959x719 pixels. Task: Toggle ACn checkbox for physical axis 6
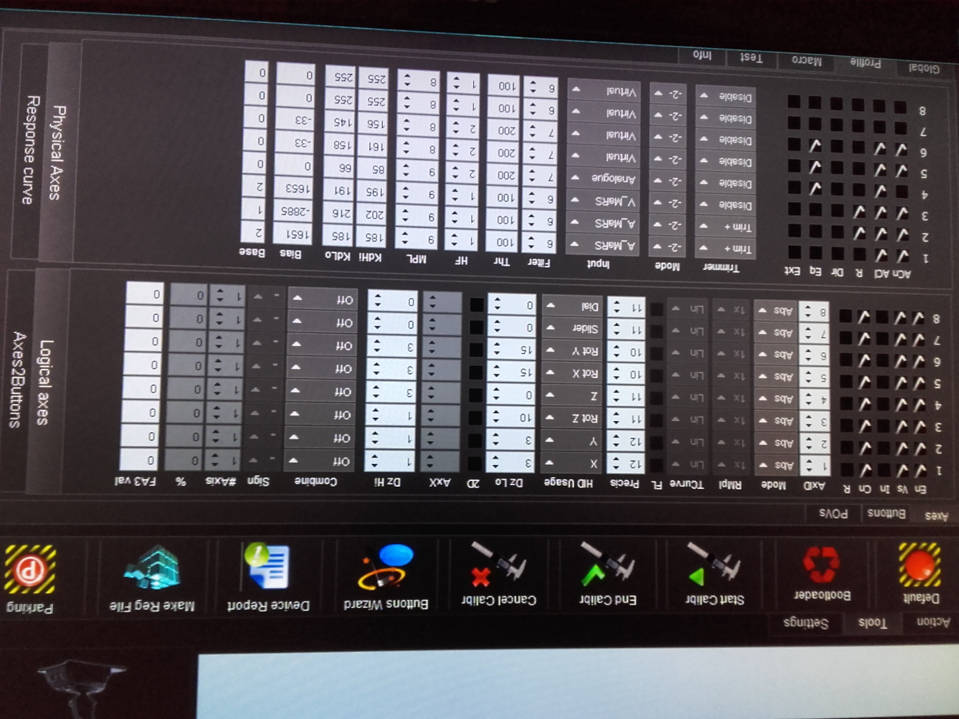click(902, 149)
